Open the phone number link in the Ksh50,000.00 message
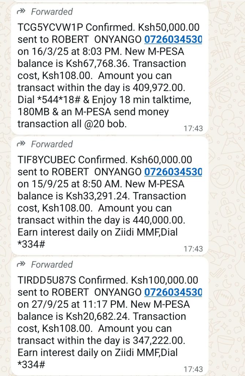This screenshot has width=245, height=376. pos(173,40)
